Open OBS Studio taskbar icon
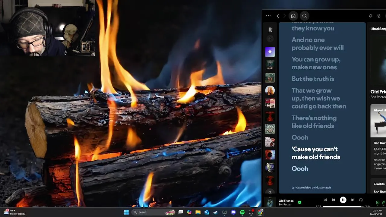 [251, 212]
